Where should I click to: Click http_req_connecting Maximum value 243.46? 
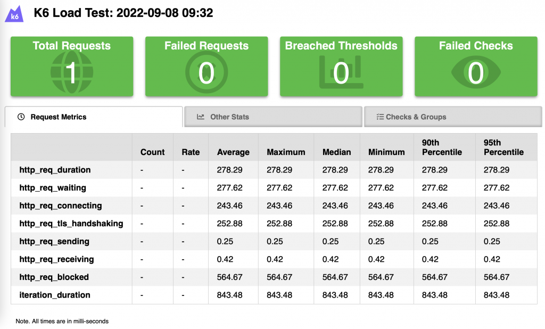pos(279,205)
